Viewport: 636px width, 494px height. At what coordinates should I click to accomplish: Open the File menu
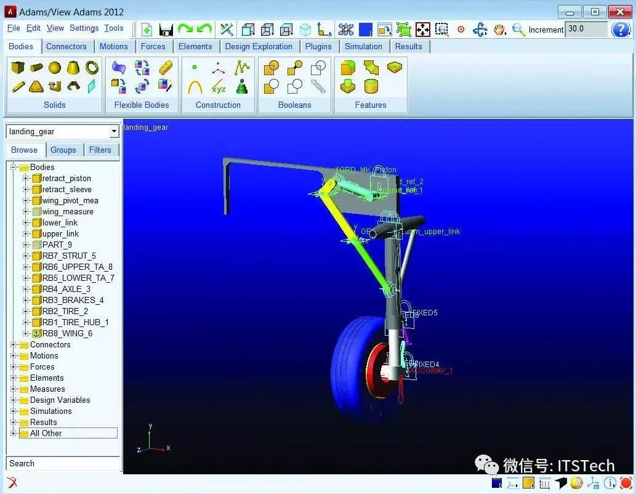click(14, 28)
